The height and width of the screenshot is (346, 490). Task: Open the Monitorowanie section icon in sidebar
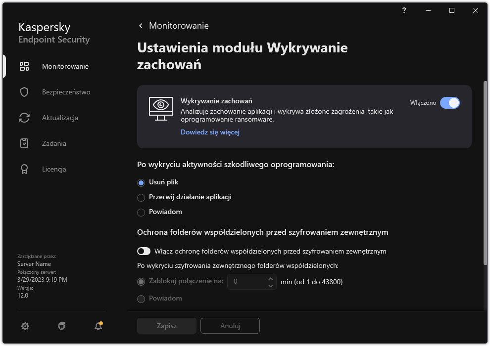coord(24,66)
